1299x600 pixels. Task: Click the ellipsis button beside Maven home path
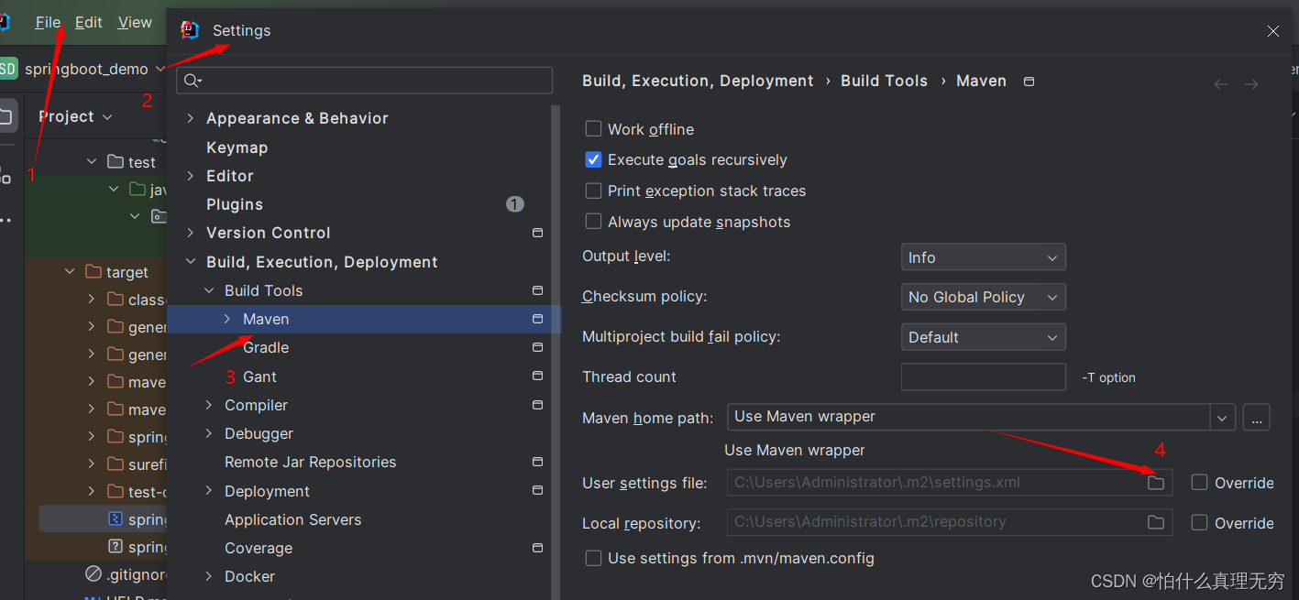tap(1256, 417)
